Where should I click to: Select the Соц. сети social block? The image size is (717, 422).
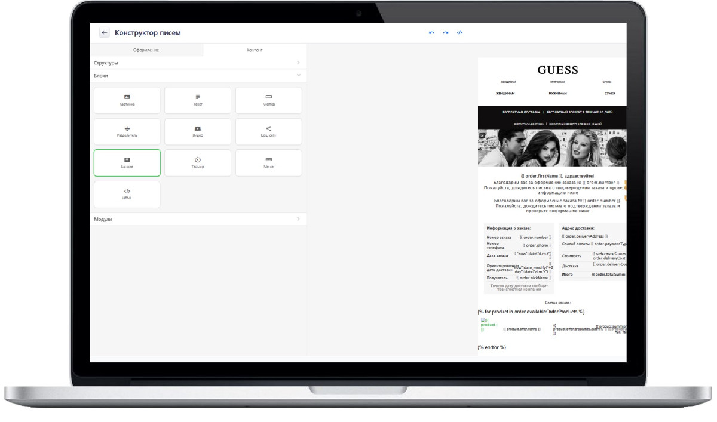[x=268, y=131]
